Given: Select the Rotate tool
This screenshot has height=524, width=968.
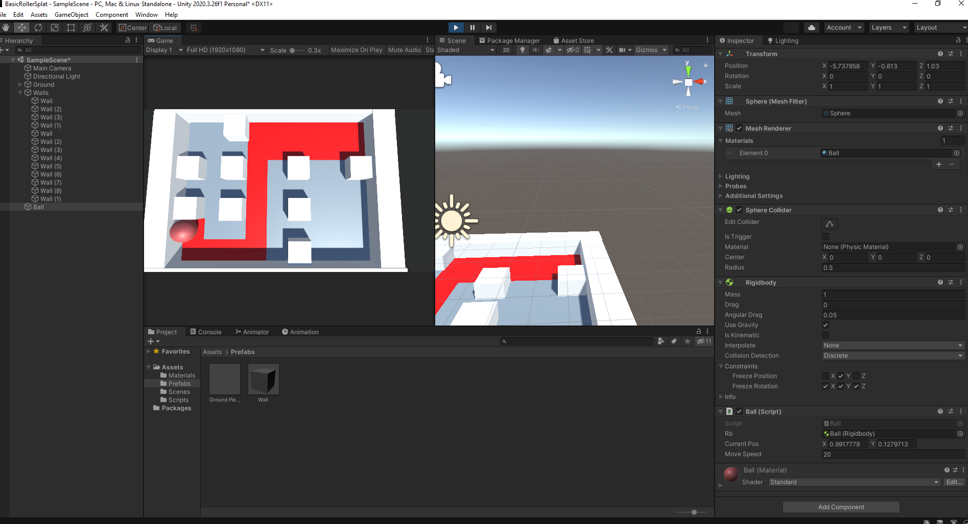Looking at the screenshot, I should 38,27.
